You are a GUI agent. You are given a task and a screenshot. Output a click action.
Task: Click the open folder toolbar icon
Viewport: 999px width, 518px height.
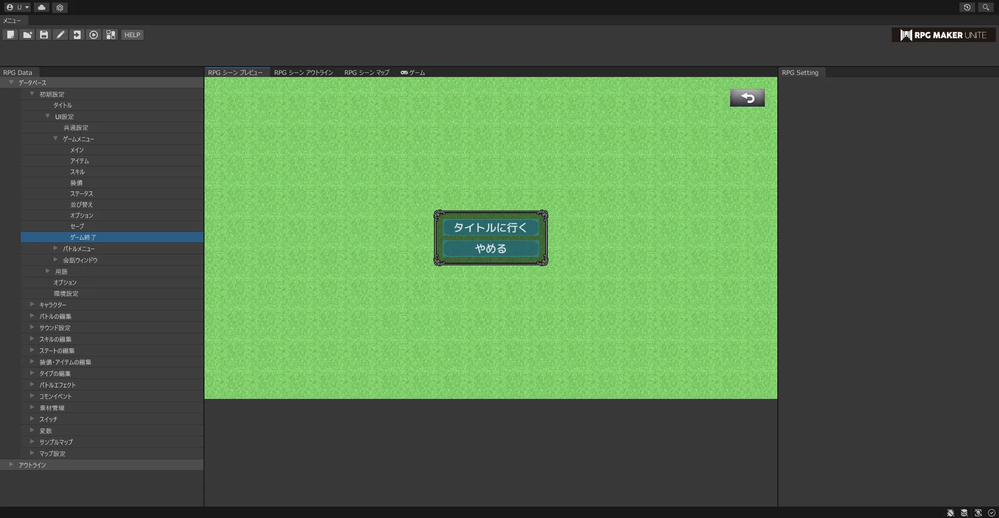coord(27,35)
